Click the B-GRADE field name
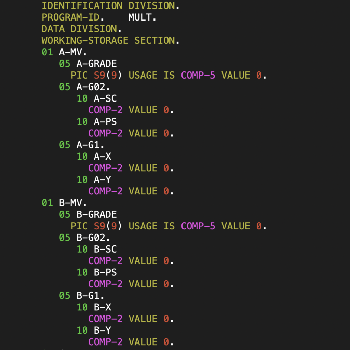This screenshot has height=350, width=350. click(x=96, y=215)
